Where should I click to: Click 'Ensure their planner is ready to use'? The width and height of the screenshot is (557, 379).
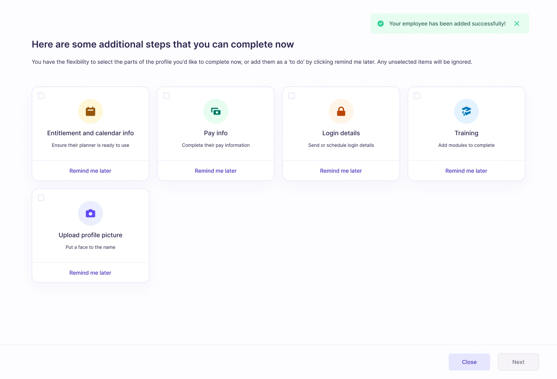click(x=91, y=145)
